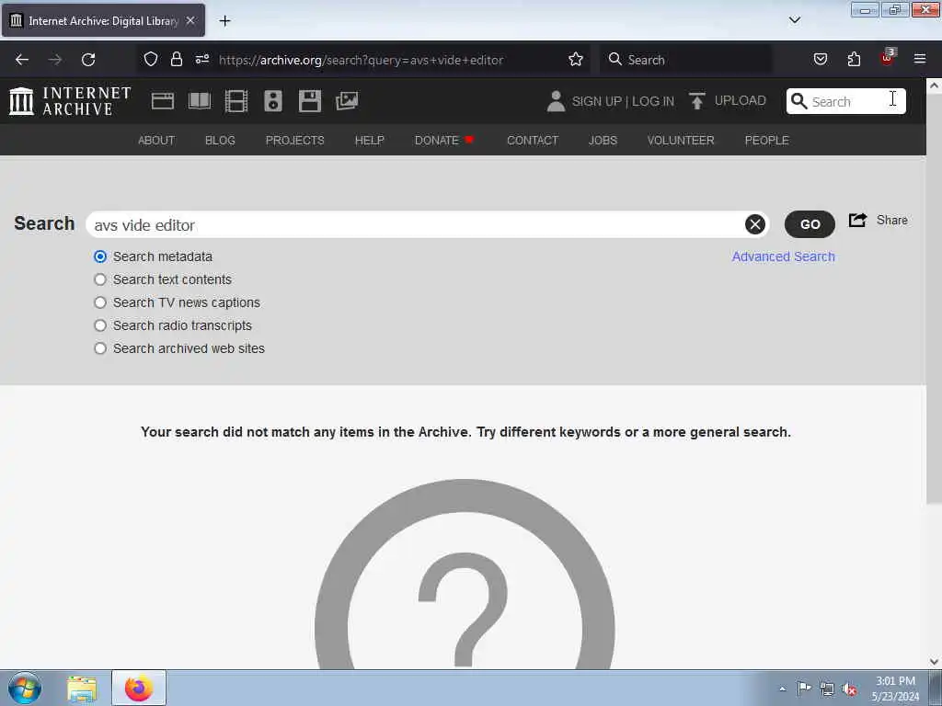942x706 pixels.
Task: Click the page vertical scrollbar thumb
Action: (x=934, y=297)
